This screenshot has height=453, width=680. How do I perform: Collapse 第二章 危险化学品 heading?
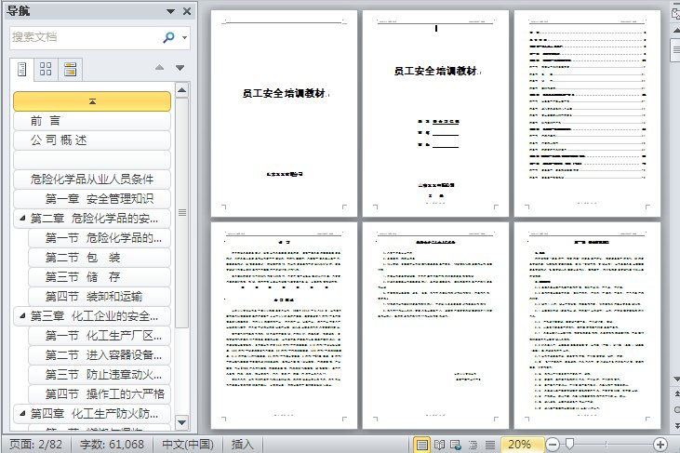[22, 218]
